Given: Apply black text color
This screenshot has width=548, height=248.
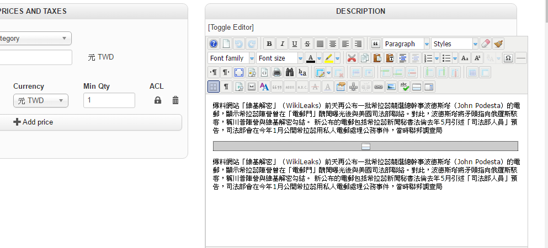Looking at the screenshot, I should pyautogui.click(x=310, y=58).
